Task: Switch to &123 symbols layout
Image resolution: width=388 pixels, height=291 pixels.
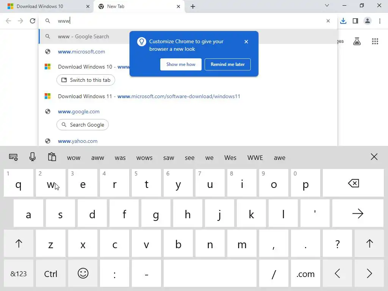Action: (x=19, y=274)
